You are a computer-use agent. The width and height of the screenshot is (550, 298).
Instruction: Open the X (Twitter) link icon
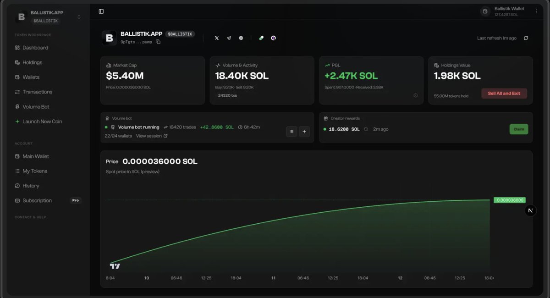[x=217, y=38]
